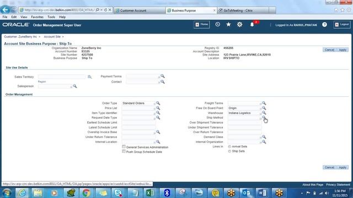The image size is (353, 198).
Task: Click bottom Cancel button
Action: click(x=329, y=167)
